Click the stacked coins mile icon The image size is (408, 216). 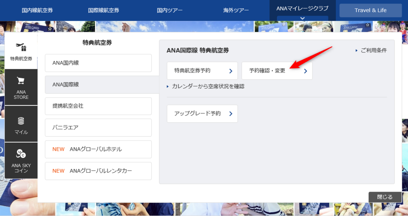click(21, 121)
